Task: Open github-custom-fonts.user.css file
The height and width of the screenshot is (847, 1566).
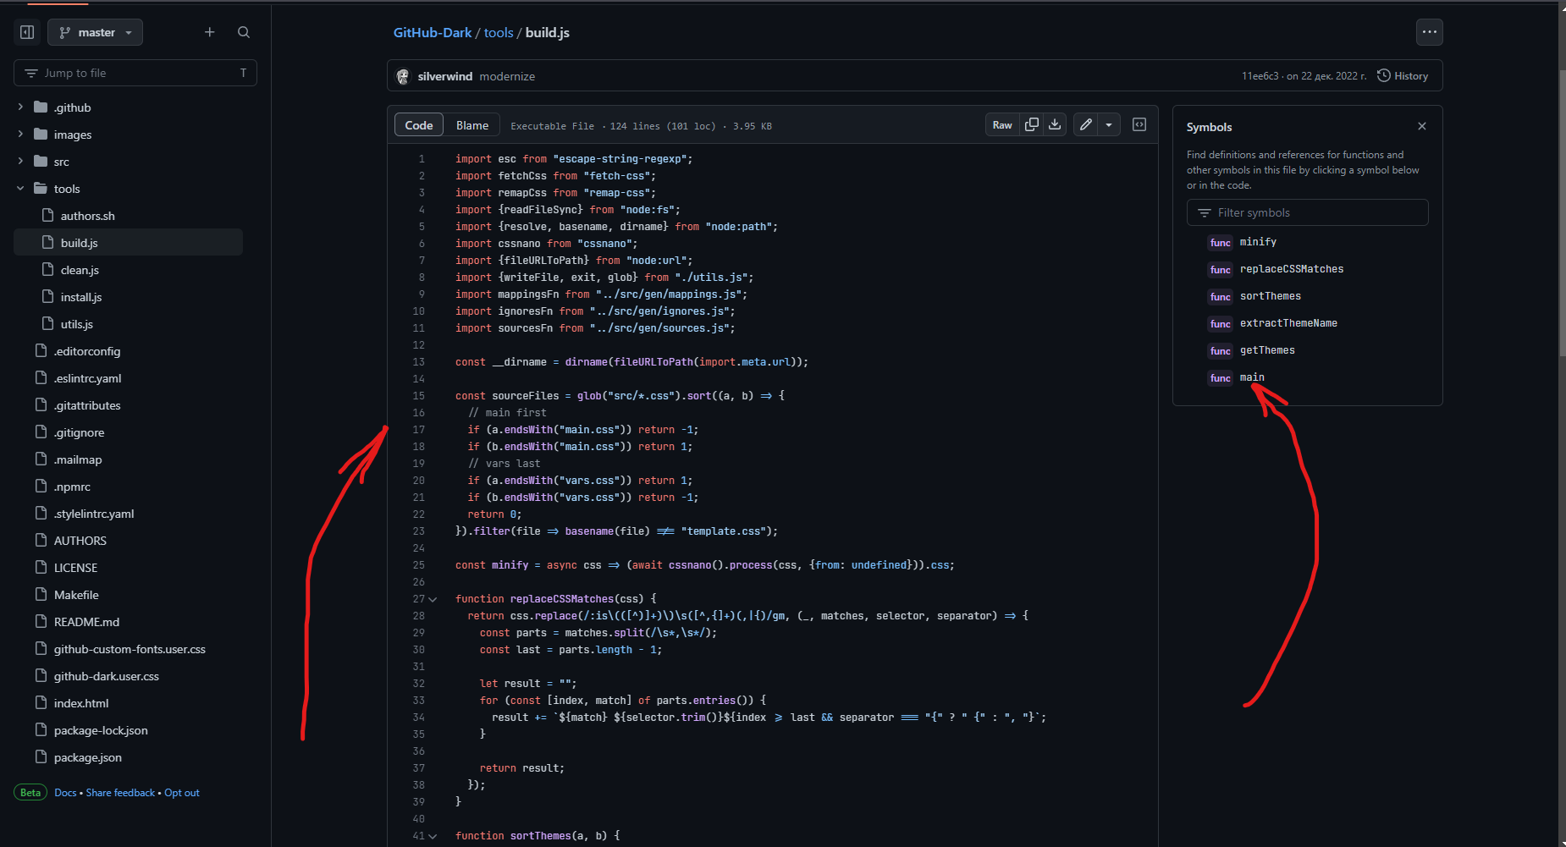Action: tap(129, 649)
